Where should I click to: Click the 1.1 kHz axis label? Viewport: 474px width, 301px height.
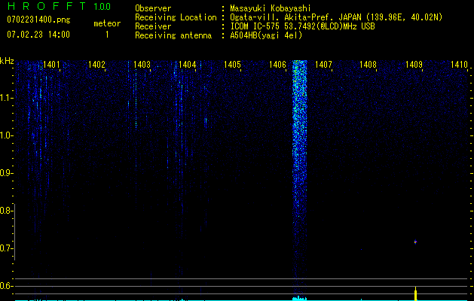tap(5, 98)
